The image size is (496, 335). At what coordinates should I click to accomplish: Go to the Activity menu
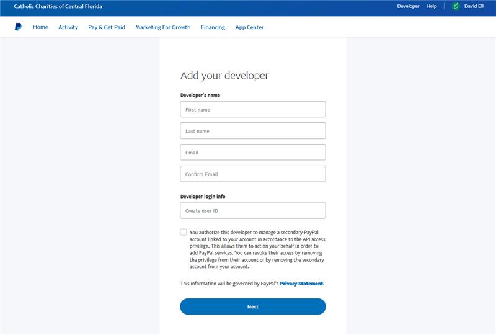[68, 27]
